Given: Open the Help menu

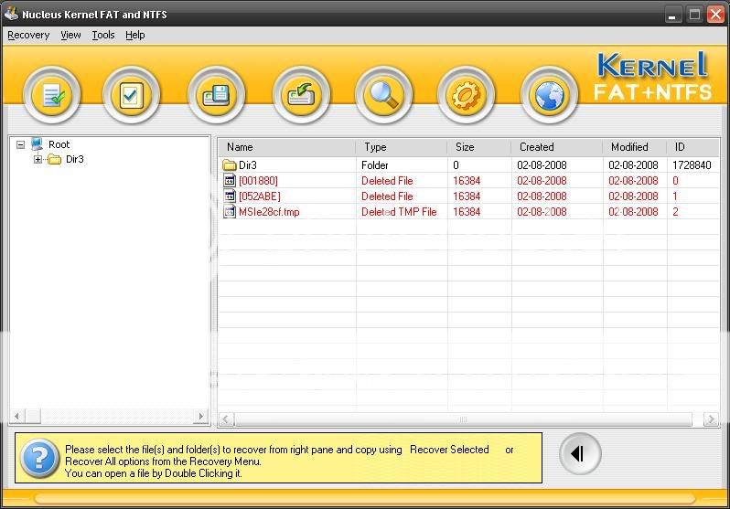Looking at the screenshot, I should click(135, 36).
